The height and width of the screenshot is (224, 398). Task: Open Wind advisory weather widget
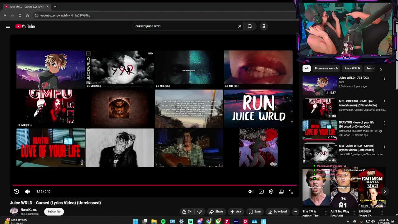point(16,221)
